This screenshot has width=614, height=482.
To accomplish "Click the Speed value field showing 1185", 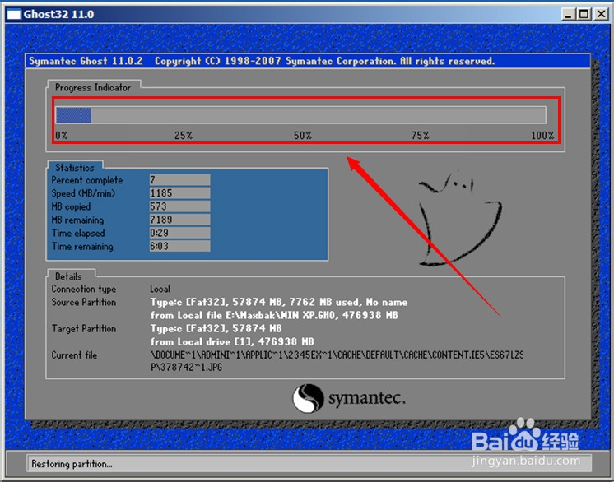I will (179, 193).
